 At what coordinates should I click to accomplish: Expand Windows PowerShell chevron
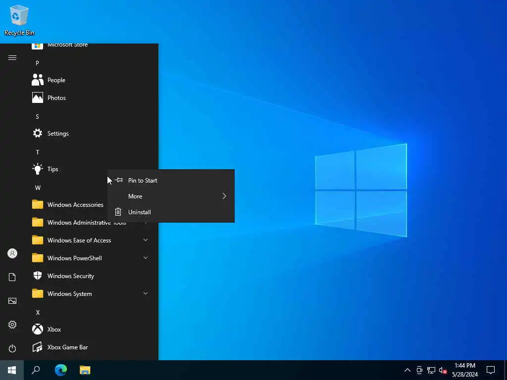click(x=146, y=258)
